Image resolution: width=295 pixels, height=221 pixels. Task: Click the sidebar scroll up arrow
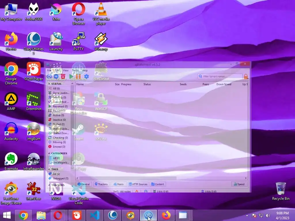(72, 84)
